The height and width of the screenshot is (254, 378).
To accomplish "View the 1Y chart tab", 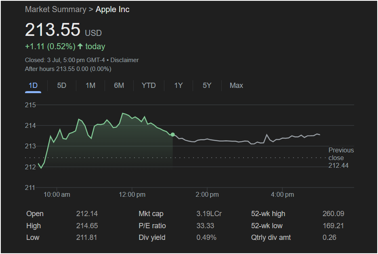I will (178, 85).
